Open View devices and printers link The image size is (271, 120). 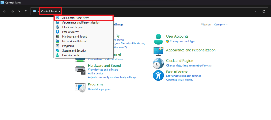103,70
